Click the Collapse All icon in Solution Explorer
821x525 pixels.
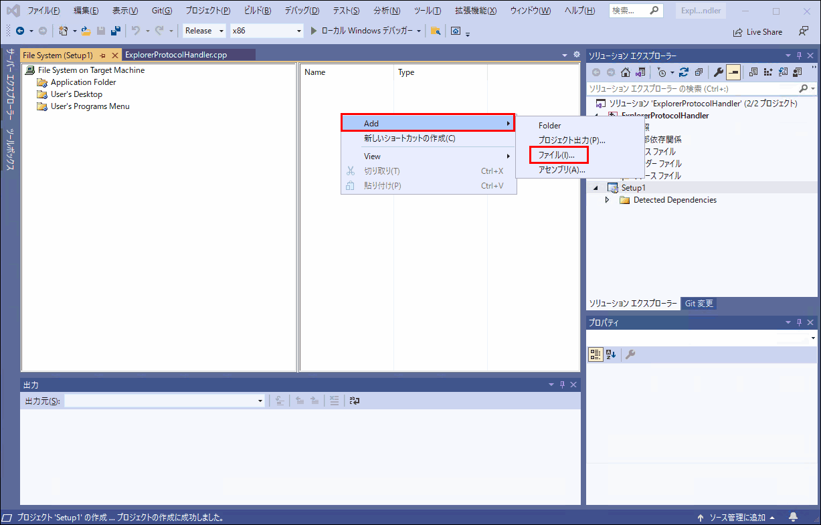tap(699, 72)
